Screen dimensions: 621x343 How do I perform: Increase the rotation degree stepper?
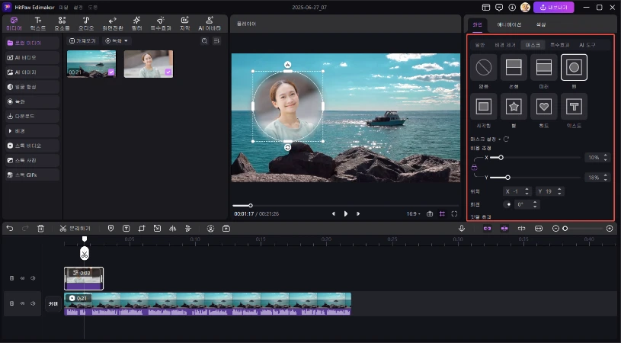click(535, 203)
